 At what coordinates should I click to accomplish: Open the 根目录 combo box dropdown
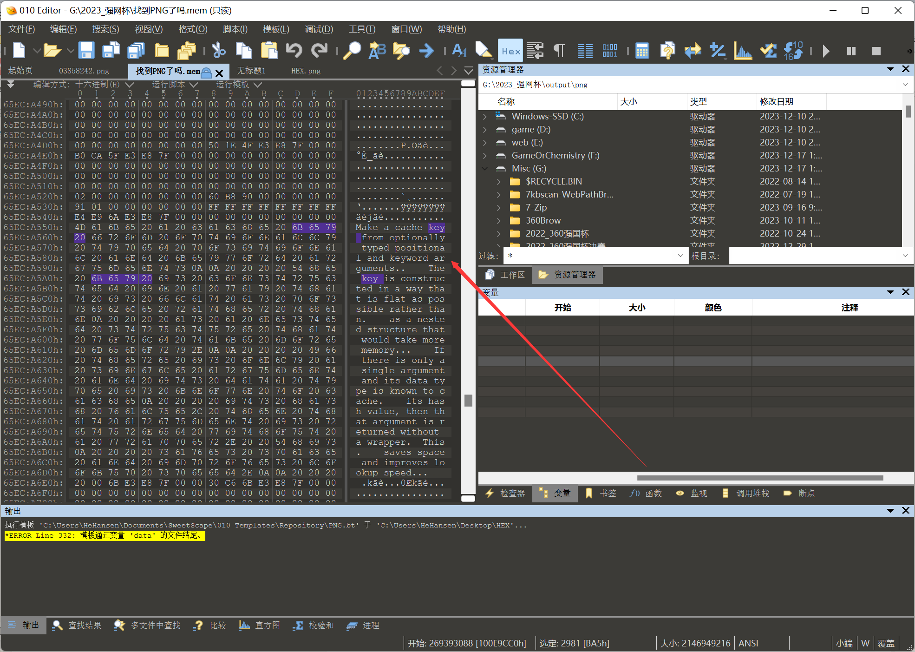[905, 256]
